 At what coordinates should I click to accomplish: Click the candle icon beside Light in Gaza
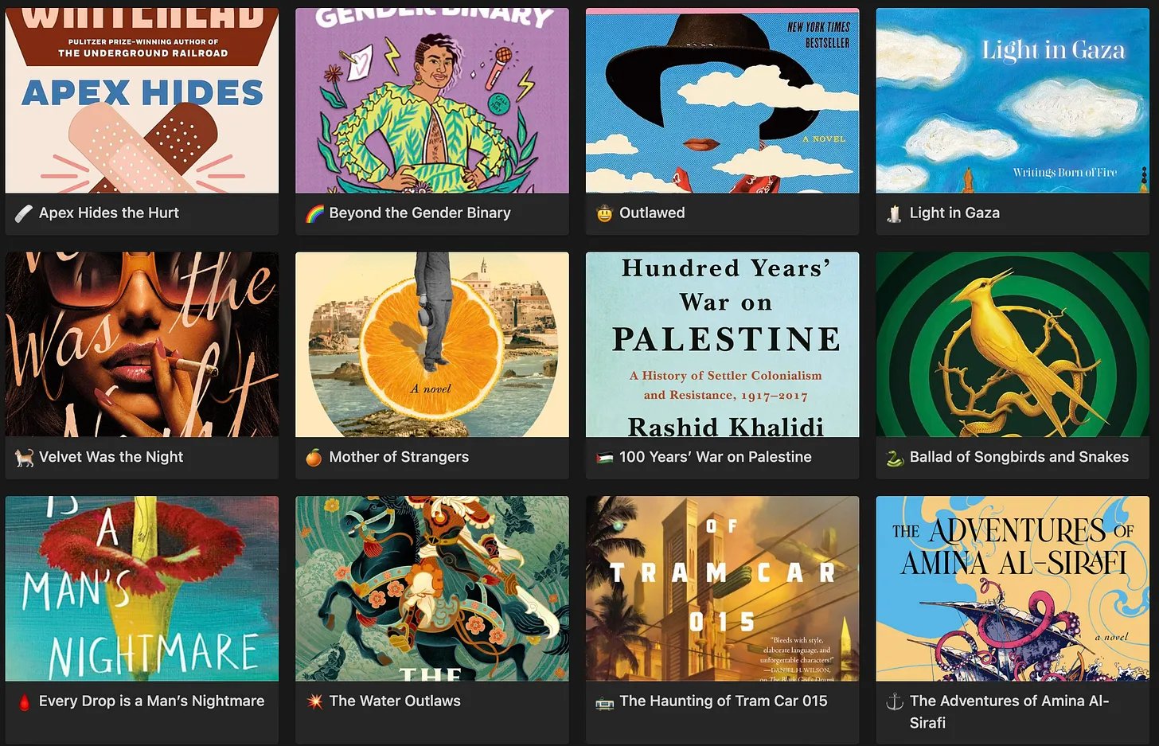click(x=895, y=213)
